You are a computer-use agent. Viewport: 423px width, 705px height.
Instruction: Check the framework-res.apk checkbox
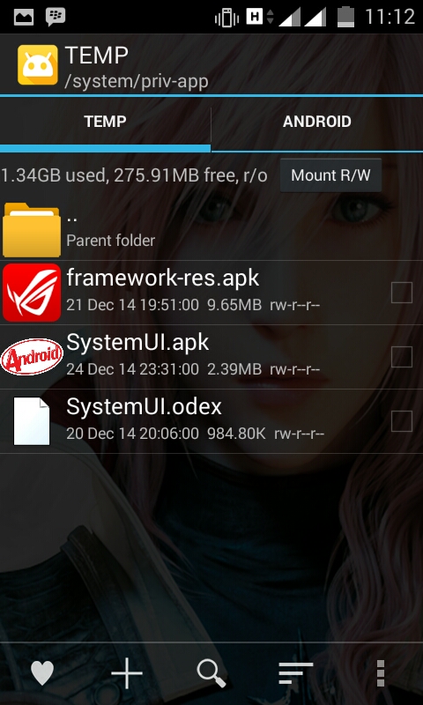402,293
